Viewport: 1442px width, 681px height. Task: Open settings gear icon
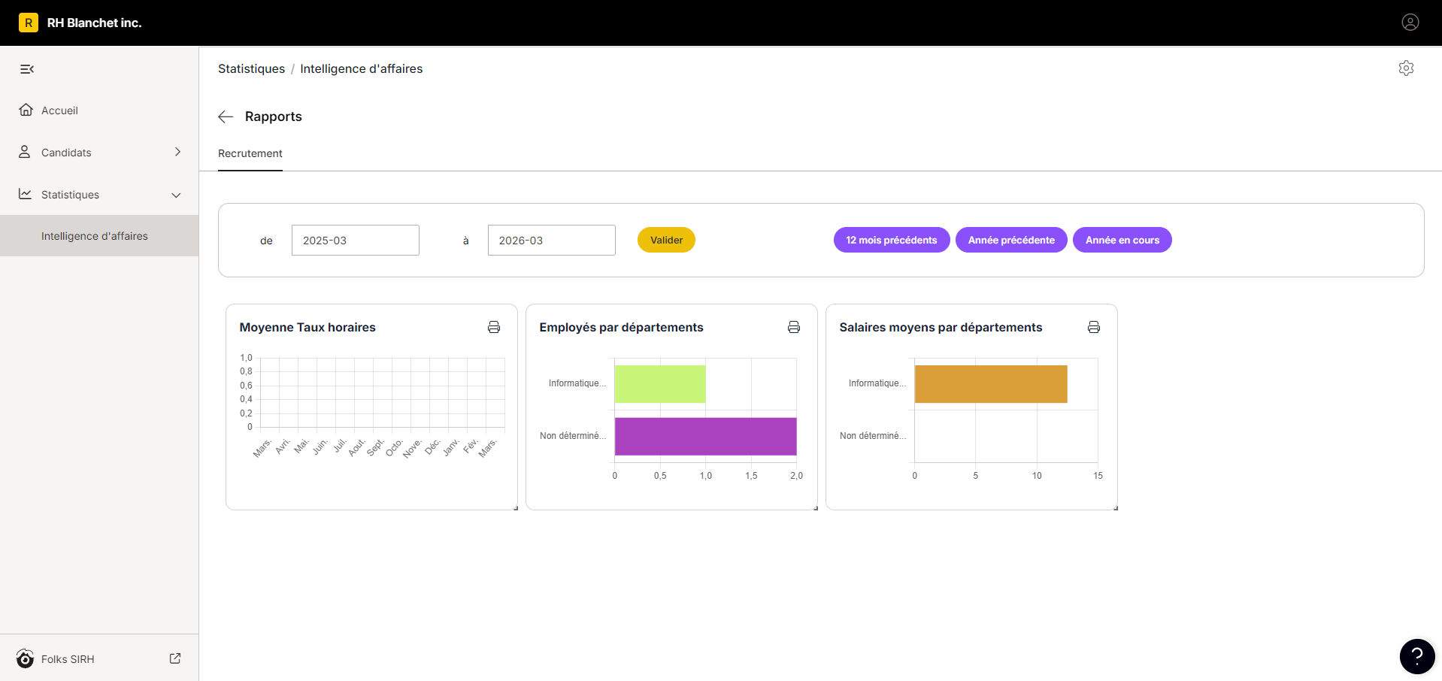(x=1406, y=68)
